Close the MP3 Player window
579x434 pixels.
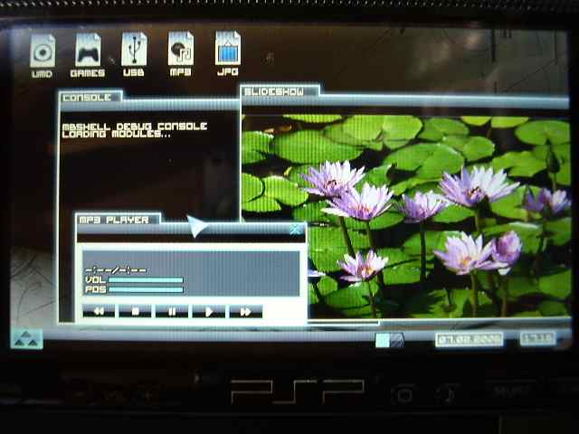tap(295, 230)
